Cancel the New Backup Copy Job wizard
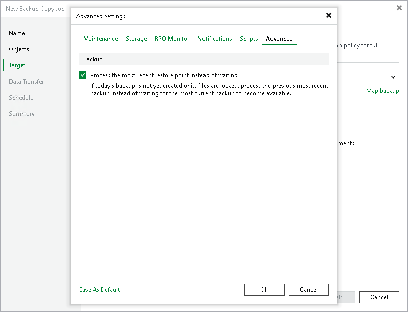The image size is (408, 312). [x=379, y=297]
